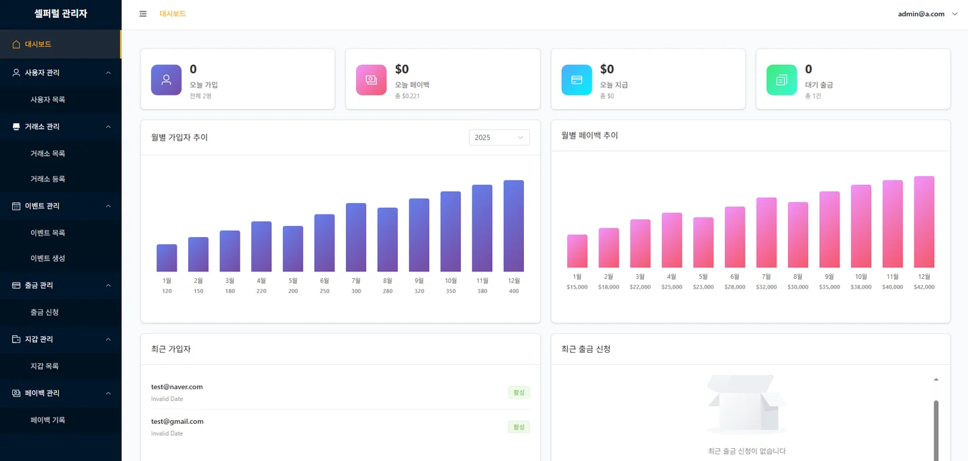Open 거래소 등록 in the sidebar
Image resolution: width=968 pixels, height=461 pixels.
48,179
